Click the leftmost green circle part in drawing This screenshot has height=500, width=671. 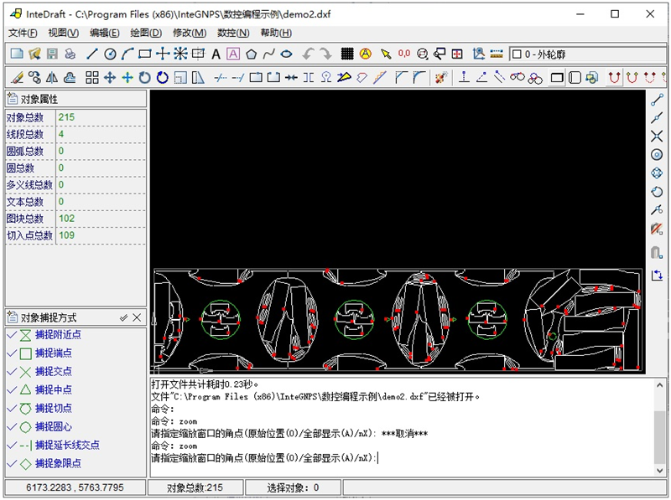tap(221, 320)
